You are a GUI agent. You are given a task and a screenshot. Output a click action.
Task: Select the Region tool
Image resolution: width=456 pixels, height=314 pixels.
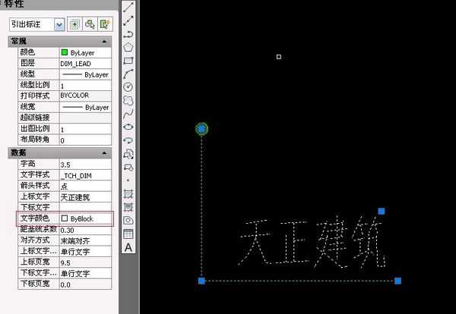(128, 221)
